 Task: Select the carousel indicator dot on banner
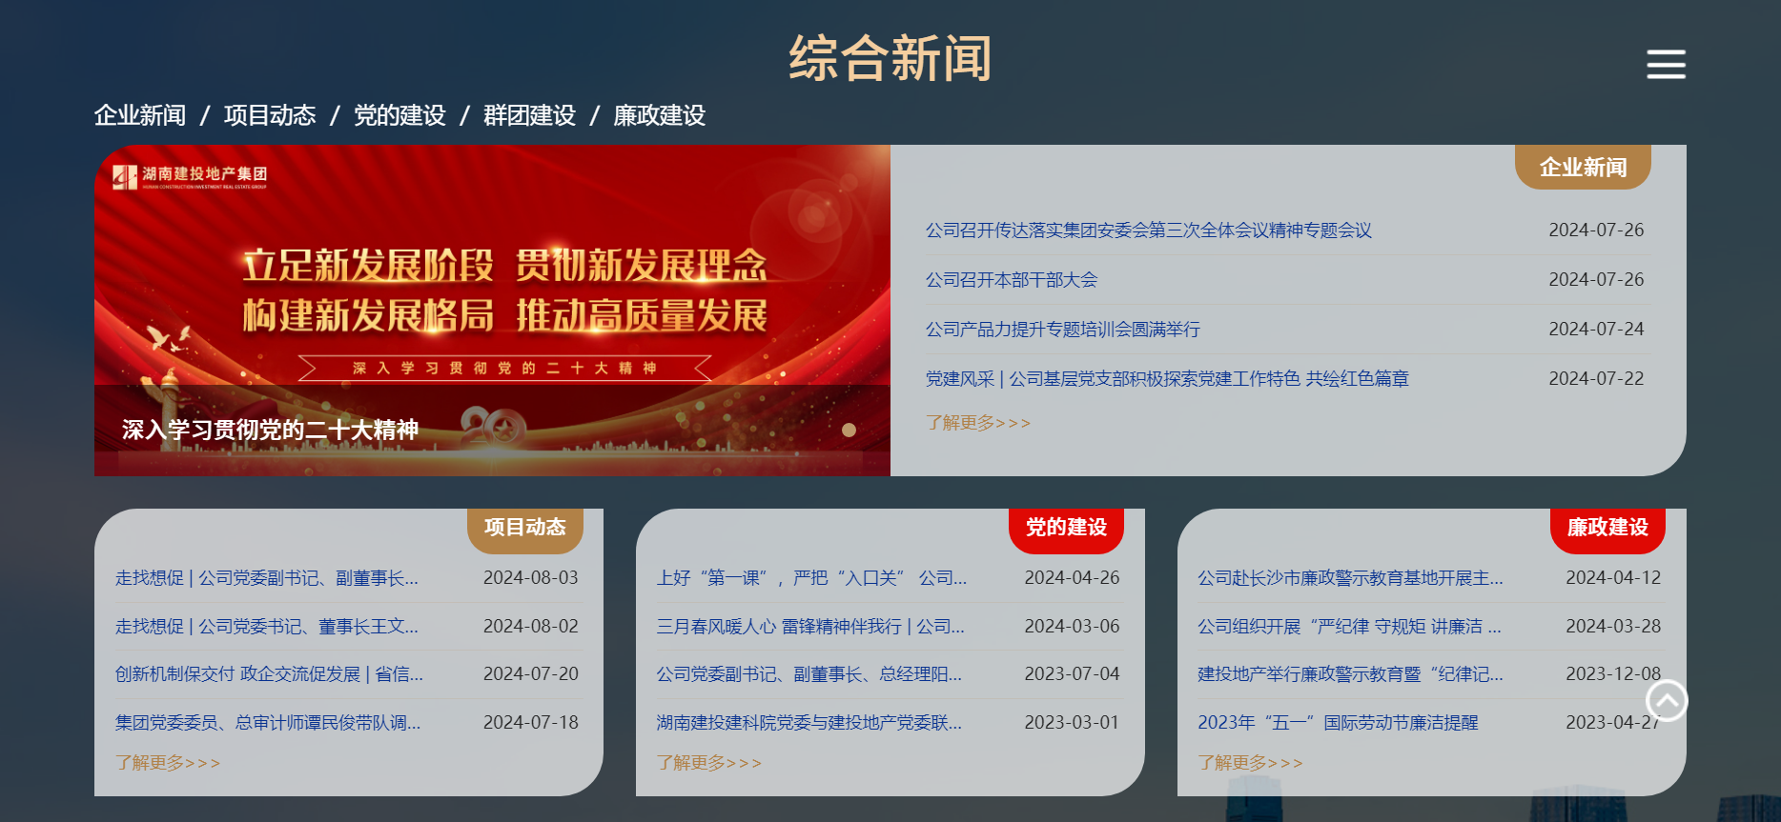click(x=849, y=431)
